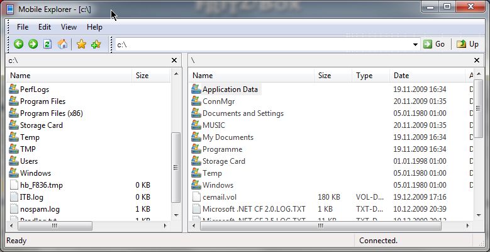Screen dimensions: 490x252
Task: Click left pane scroll up arrow
Action: (176, 74)
